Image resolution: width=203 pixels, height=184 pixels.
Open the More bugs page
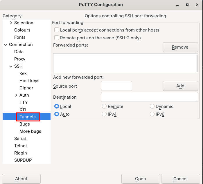tap(30, 131)
